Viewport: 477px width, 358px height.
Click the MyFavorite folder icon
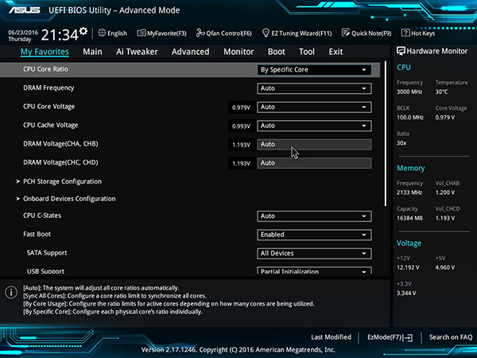(x=142, y=33)
